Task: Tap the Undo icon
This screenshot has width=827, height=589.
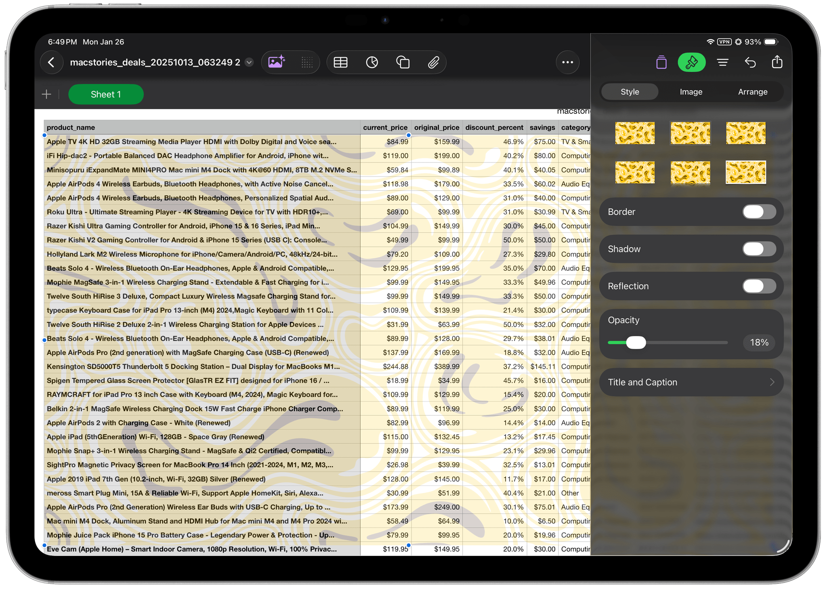Action: (750, 62)
